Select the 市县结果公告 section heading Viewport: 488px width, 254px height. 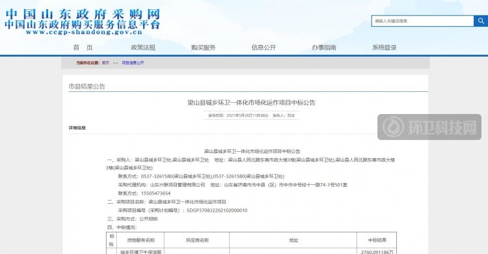pos(87,87)
